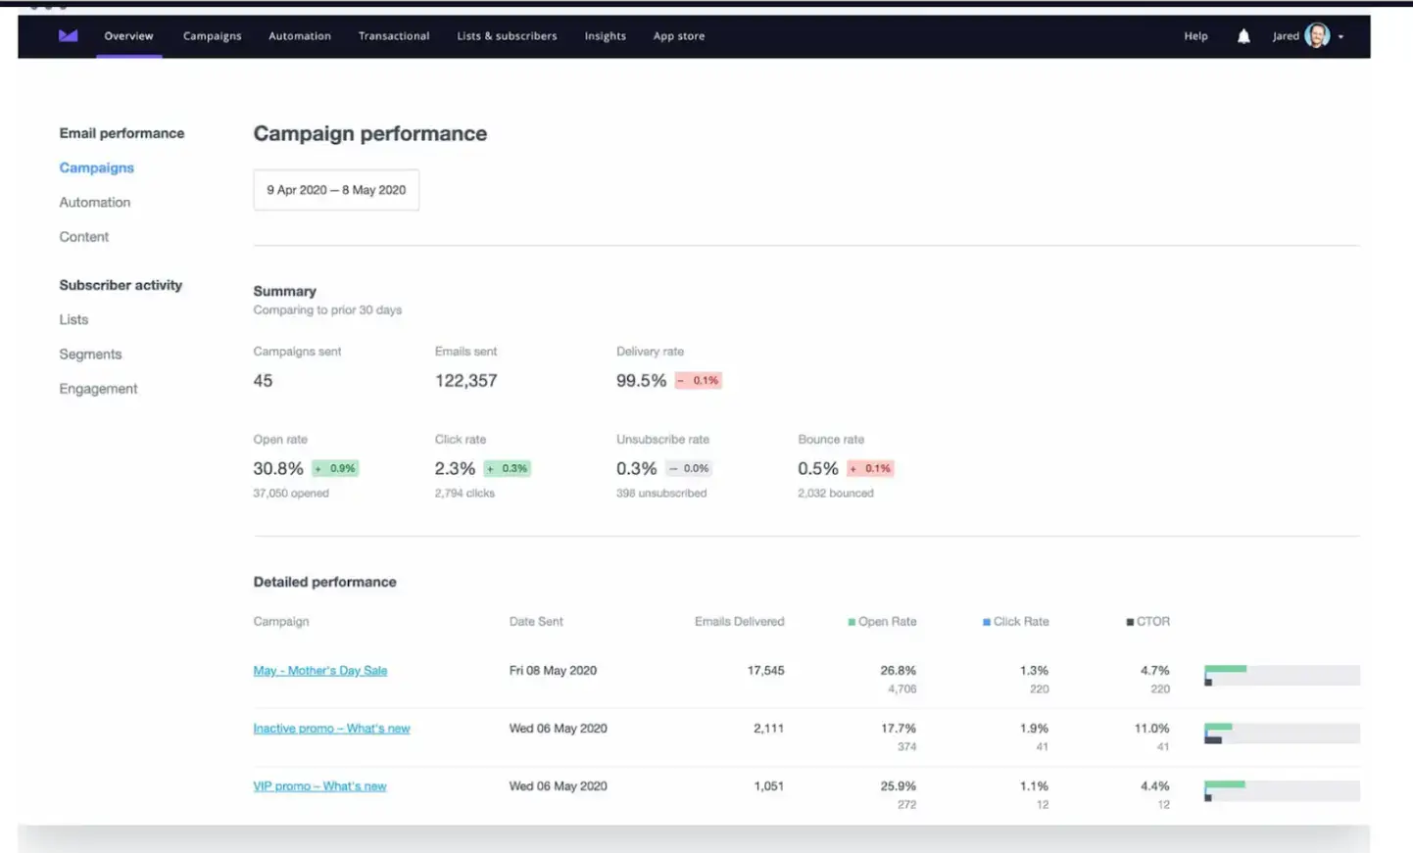Image resolution: width=1413 pixels, height=853 pixels.
Task: Select Segments under Subscriber activity
Action: [x=90, y=354]
